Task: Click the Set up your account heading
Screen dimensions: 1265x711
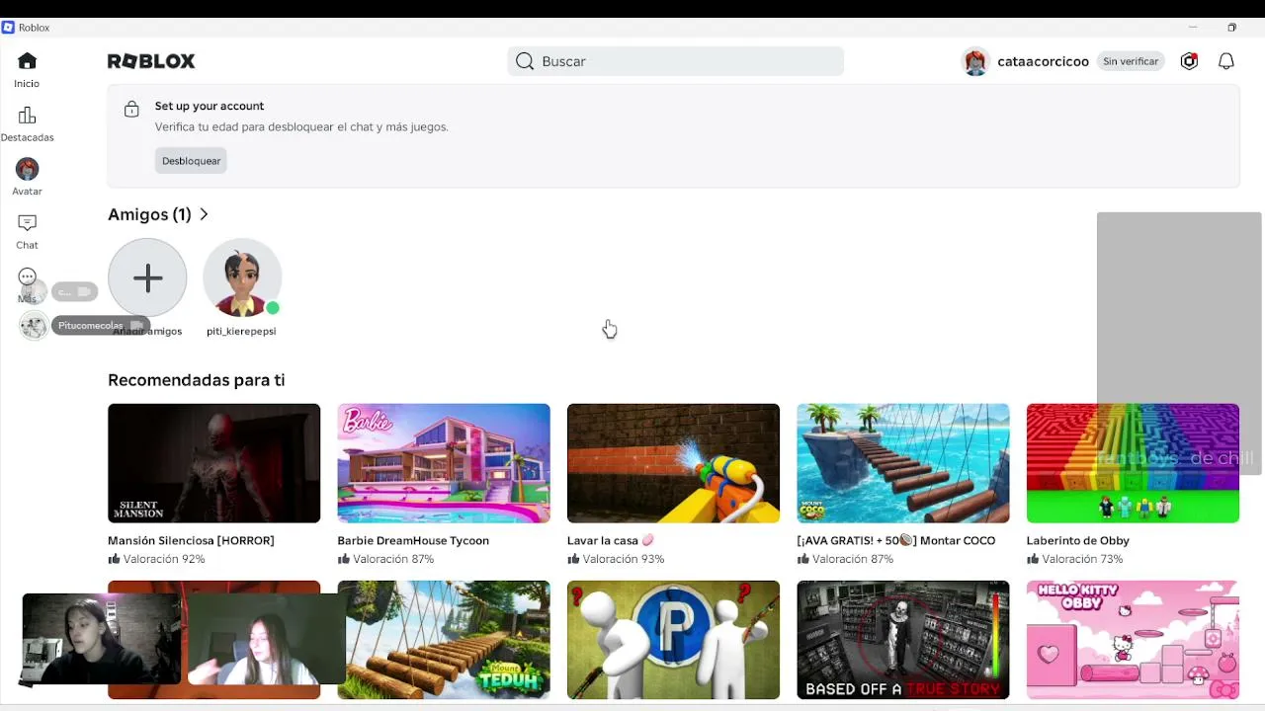Action: click(210, 107)
